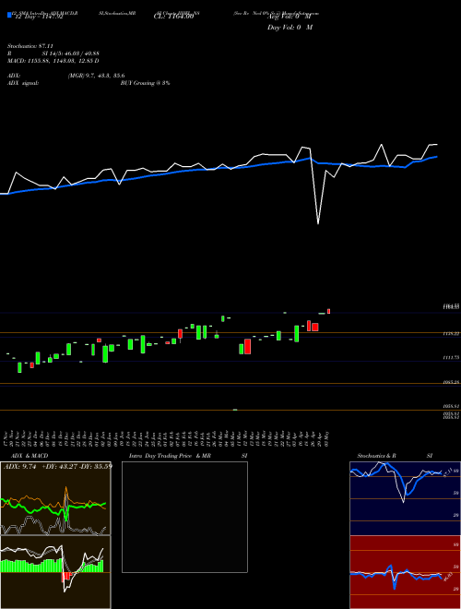Open the blue Stochastics mini chart

[405, 498]
